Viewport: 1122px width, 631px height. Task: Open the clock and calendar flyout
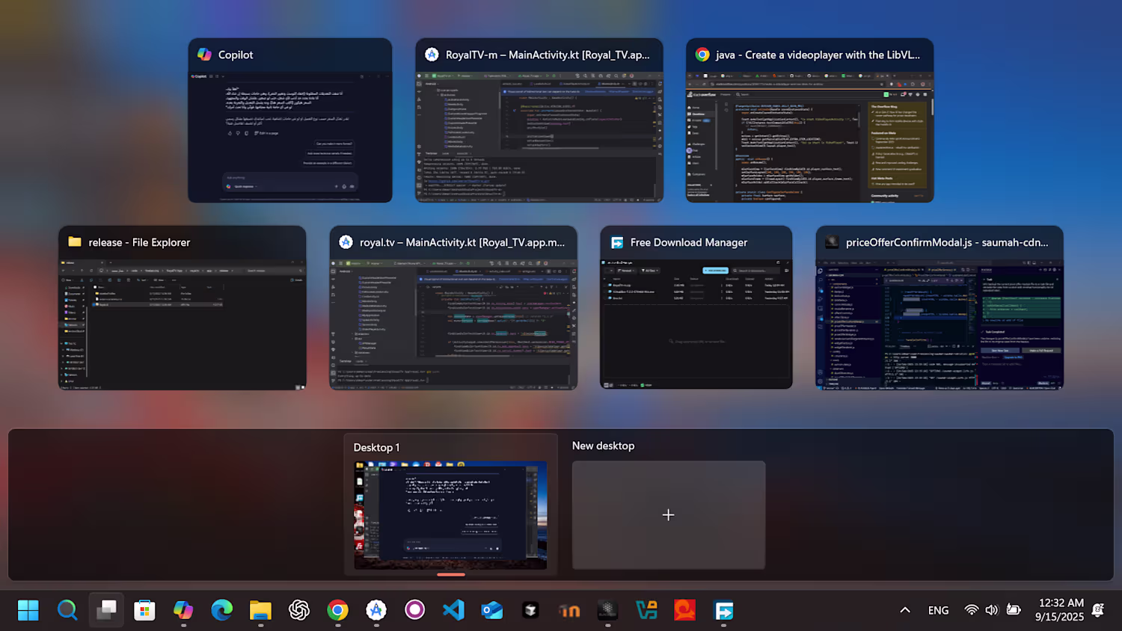(1059, 610)
